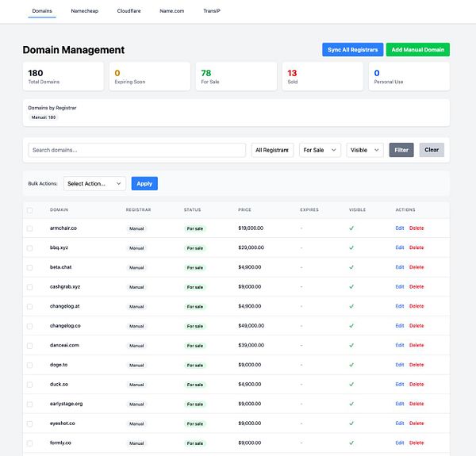Toggle the select-all checkbox in table header
This screenshot has width=476, height=456.
[x=30, y=210]
